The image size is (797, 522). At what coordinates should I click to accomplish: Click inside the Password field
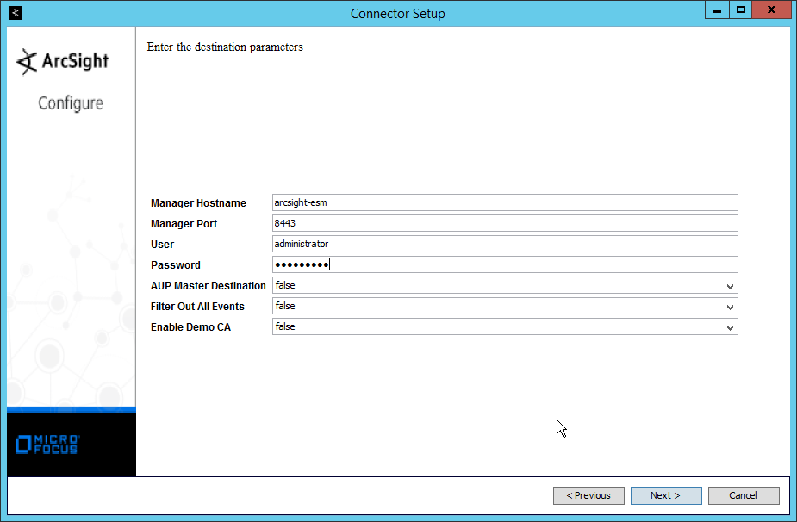(504, 265)
